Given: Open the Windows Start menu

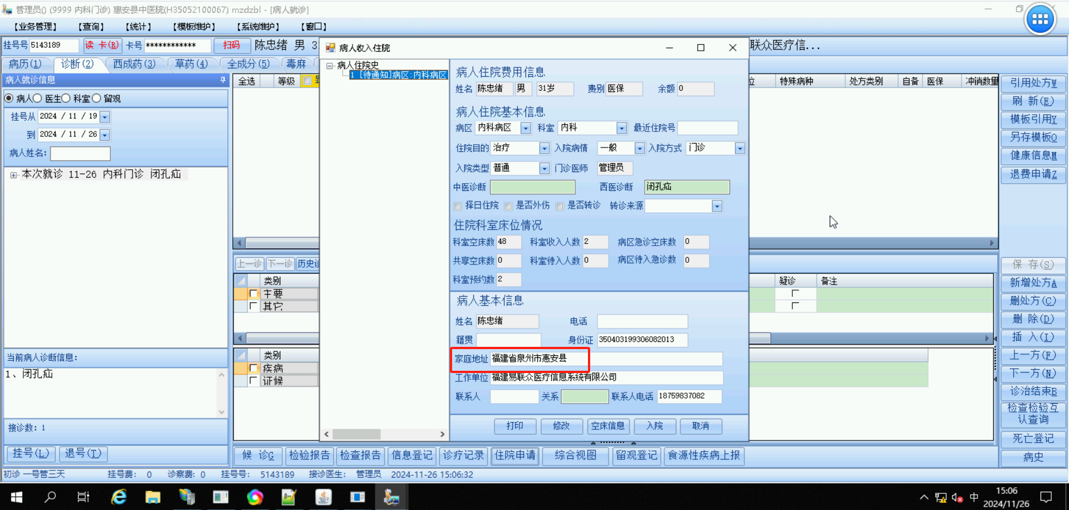Looking at the screenshot, I should [16, 497].
